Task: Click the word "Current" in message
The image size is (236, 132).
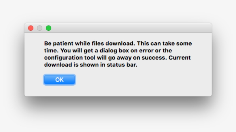Action: (180, 58)
